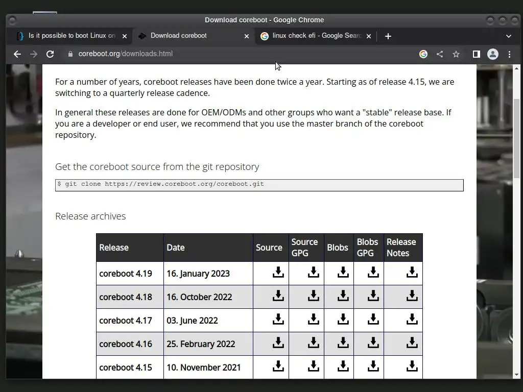523x392 pixels.
Task: Reload the coreboot downloads page
Action: coord(50,54)
